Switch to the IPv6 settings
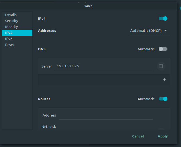Screen dimensions: 181x147 (9, 39)
